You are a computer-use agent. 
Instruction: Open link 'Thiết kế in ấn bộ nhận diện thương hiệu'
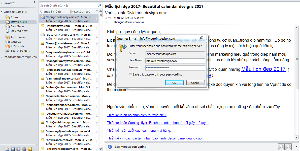pyautogui.click(x=137, y=115)
